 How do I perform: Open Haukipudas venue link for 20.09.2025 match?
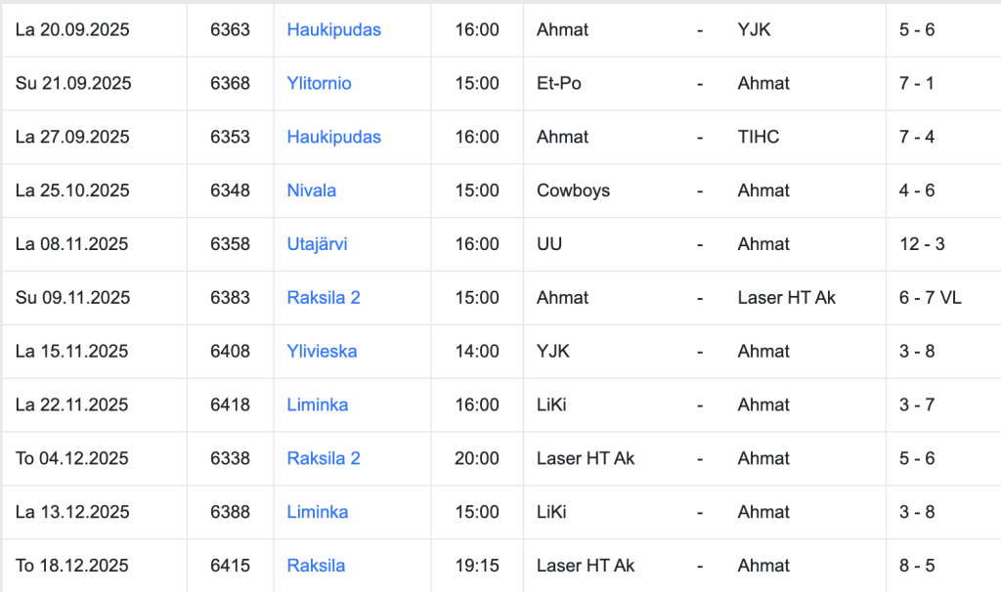(x=333, y=30)
